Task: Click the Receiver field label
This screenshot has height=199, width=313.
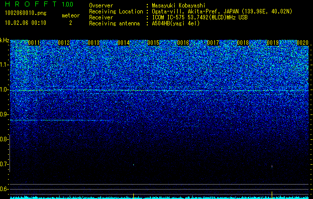Action: click(101, 17)
